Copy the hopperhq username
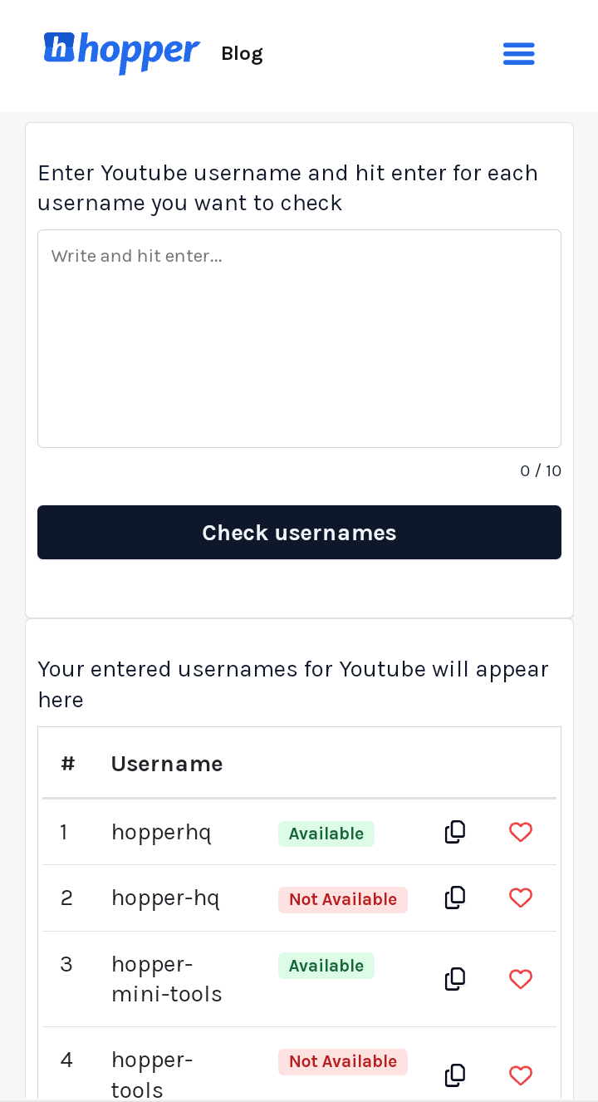 pos(455,832)
